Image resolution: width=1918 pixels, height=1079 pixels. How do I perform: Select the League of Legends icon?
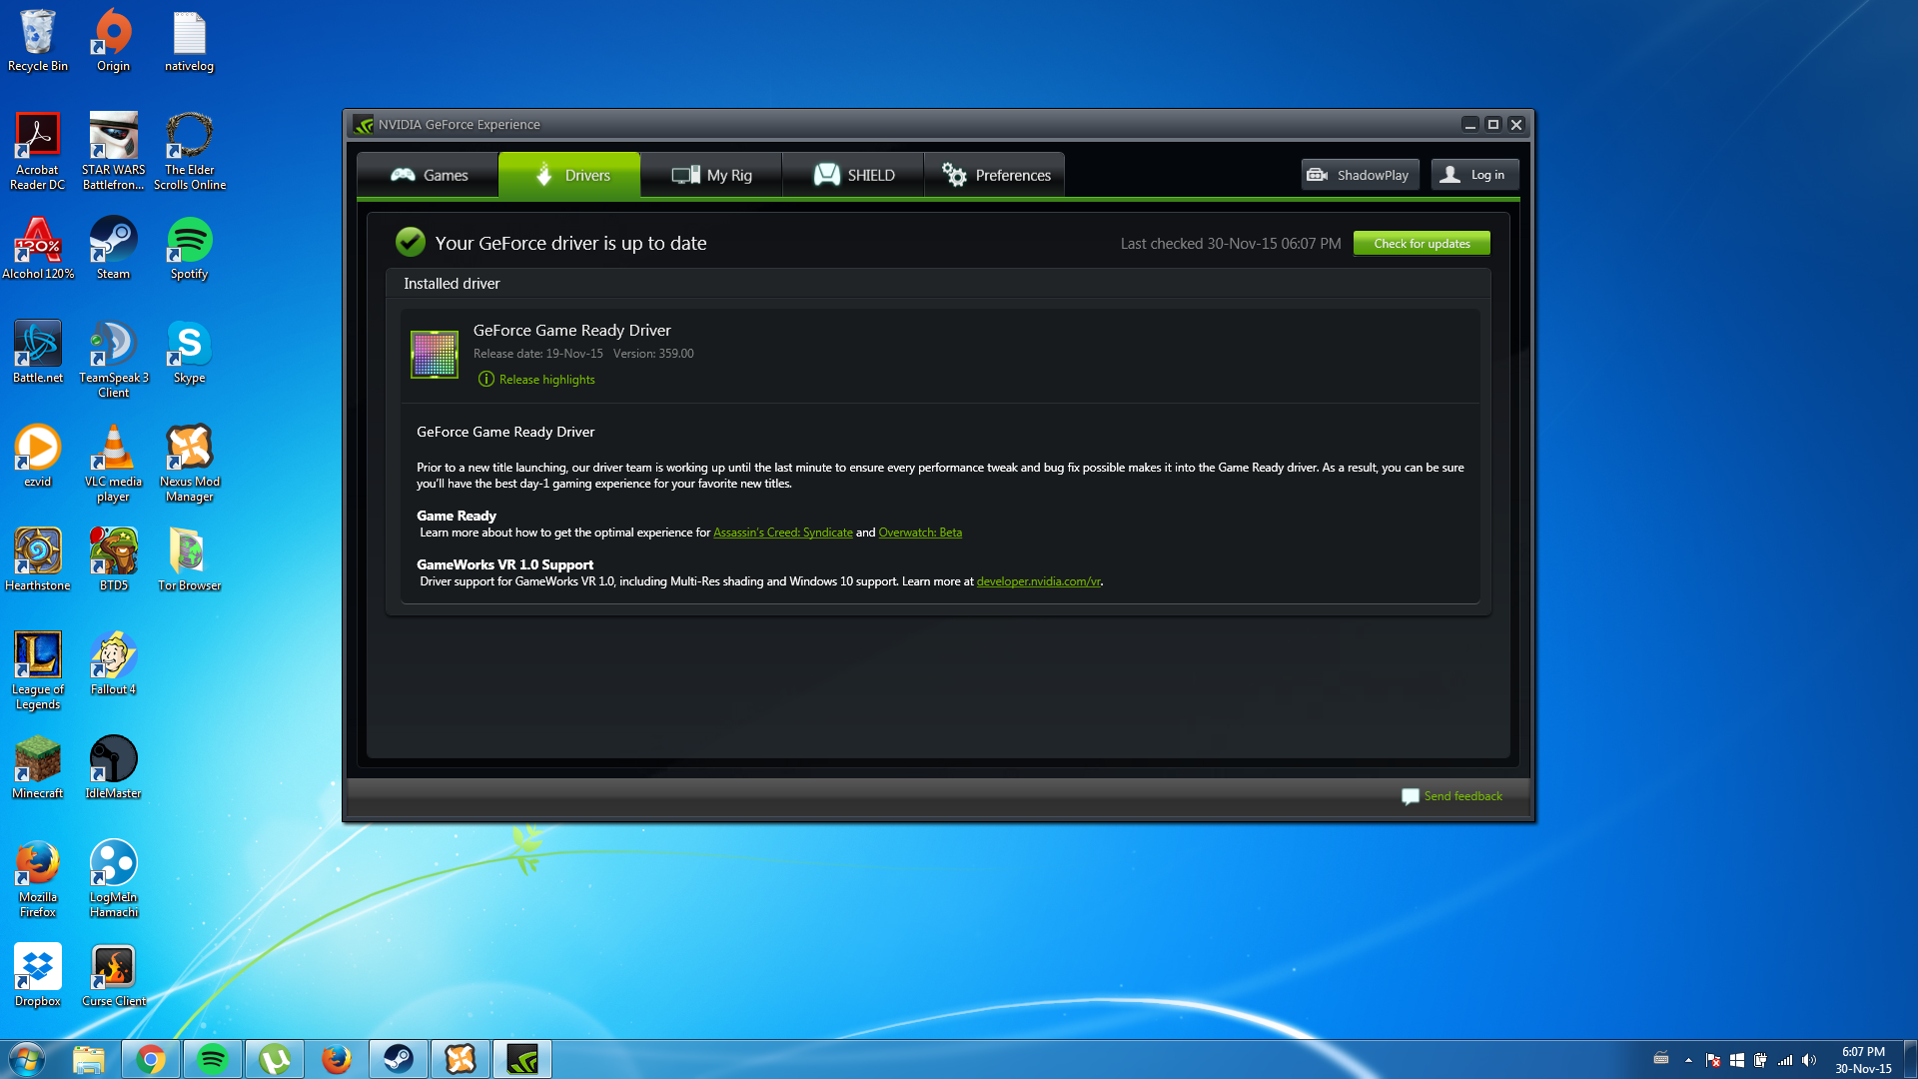click(38, 670)
